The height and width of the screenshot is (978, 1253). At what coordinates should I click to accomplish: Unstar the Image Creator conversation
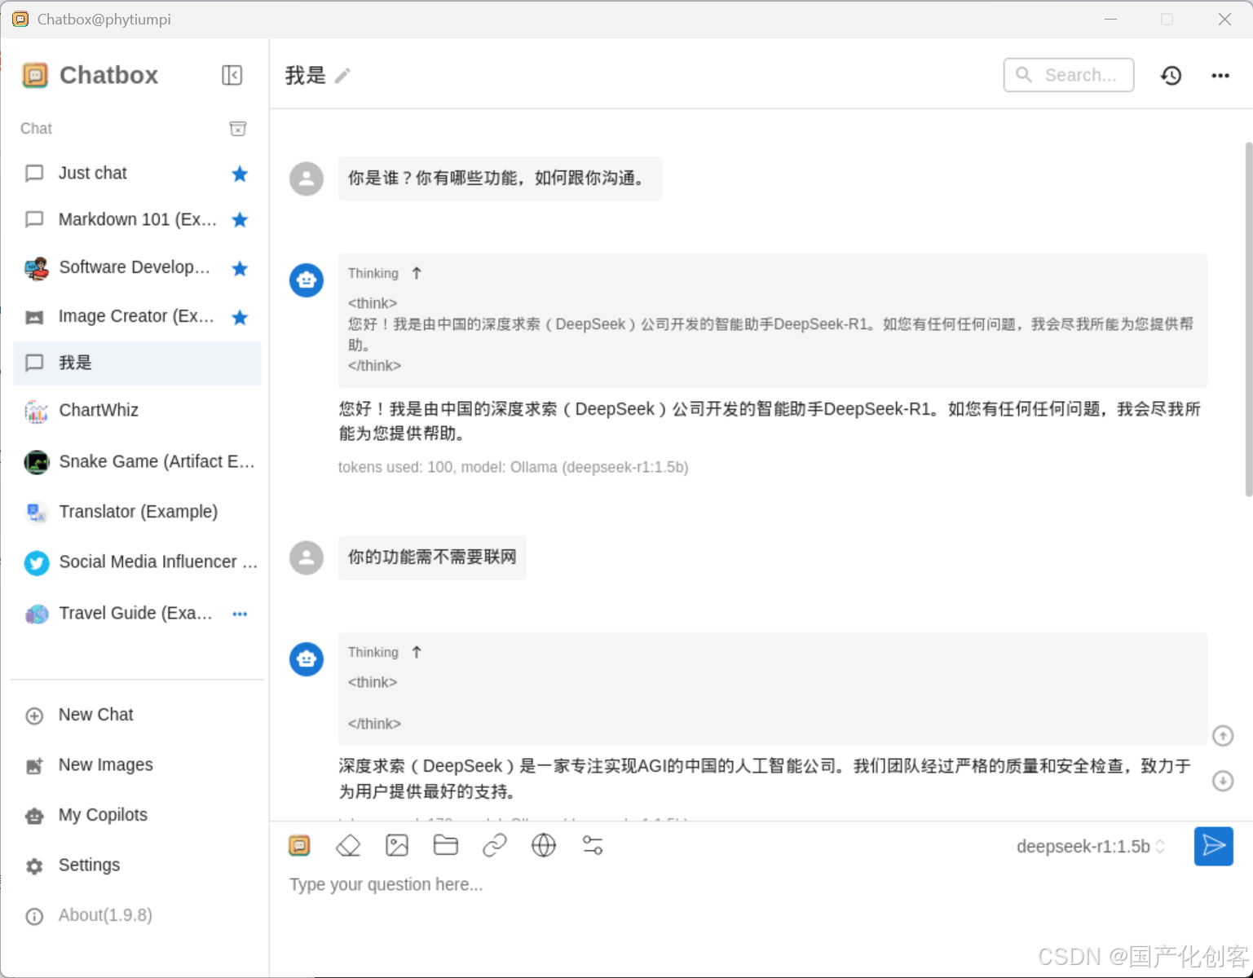point(240,317)
